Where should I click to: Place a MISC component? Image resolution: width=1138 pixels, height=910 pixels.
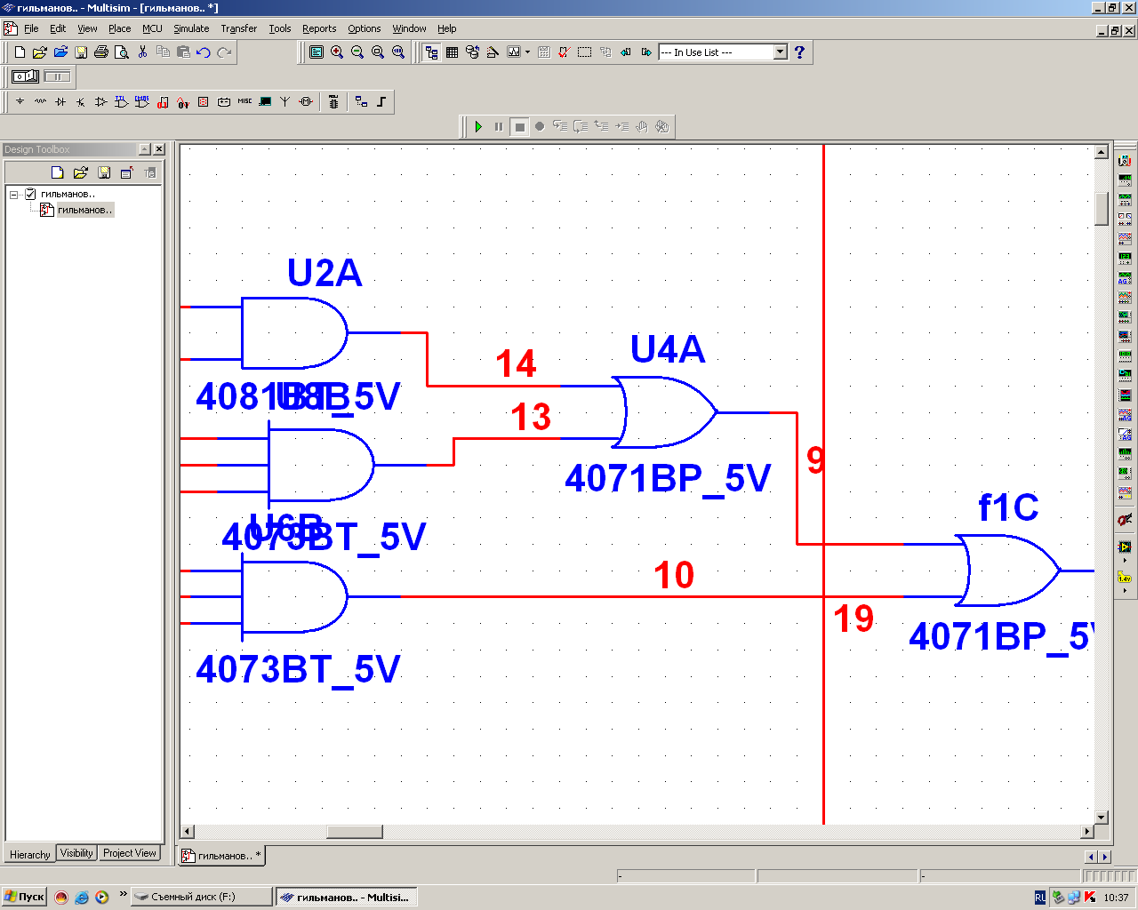[x=244, y=102]
